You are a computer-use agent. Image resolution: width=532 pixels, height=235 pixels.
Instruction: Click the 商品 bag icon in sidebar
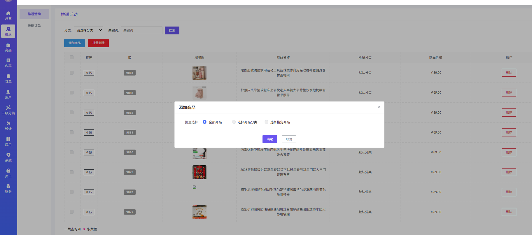pyautogui.click(x=8, y=45)
